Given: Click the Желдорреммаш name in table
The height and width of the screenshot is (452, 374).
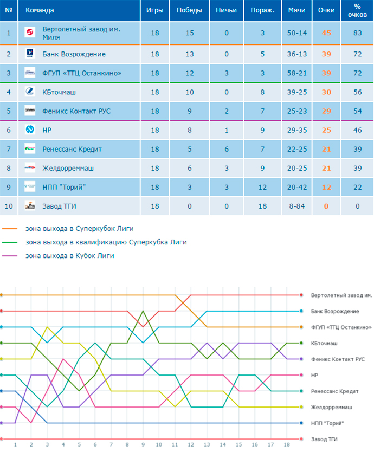Looking at the screenshot, I should (x=68, y=169).
